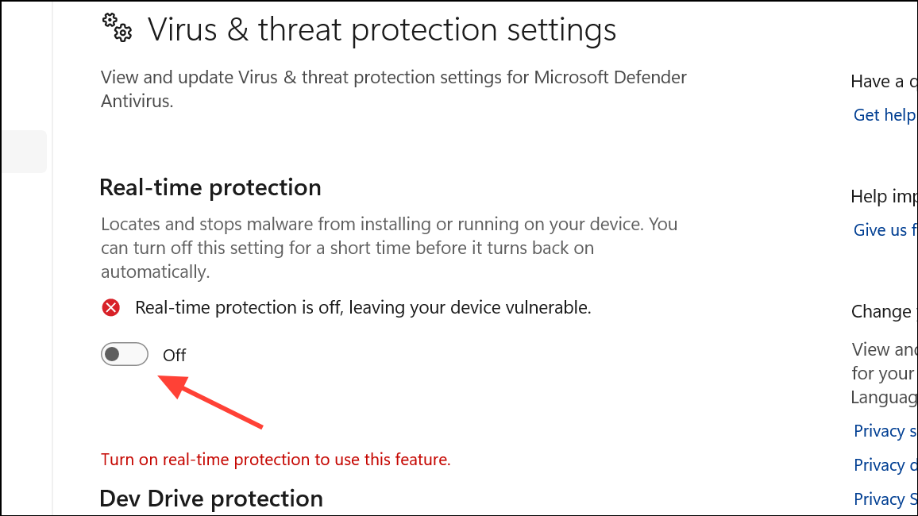Click 'Real-time protection is off' warning text
This screenshot has height=516, width=918.
(363, 307)
